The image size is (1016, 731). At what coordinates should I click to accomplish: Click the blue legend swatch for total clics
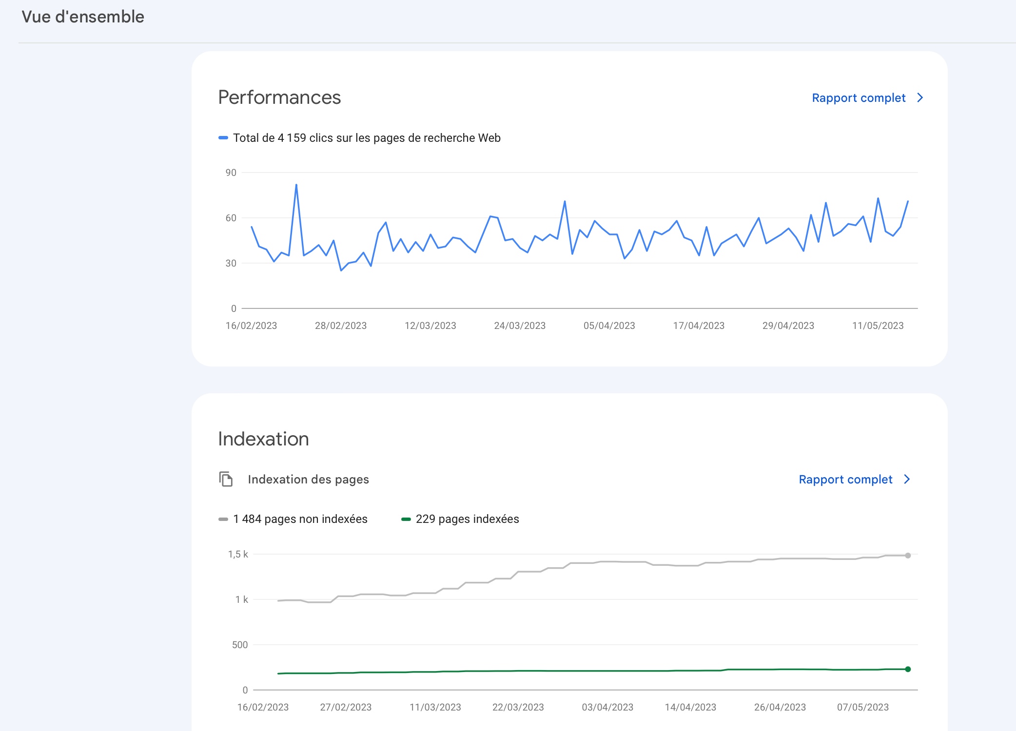coord(223,138)
